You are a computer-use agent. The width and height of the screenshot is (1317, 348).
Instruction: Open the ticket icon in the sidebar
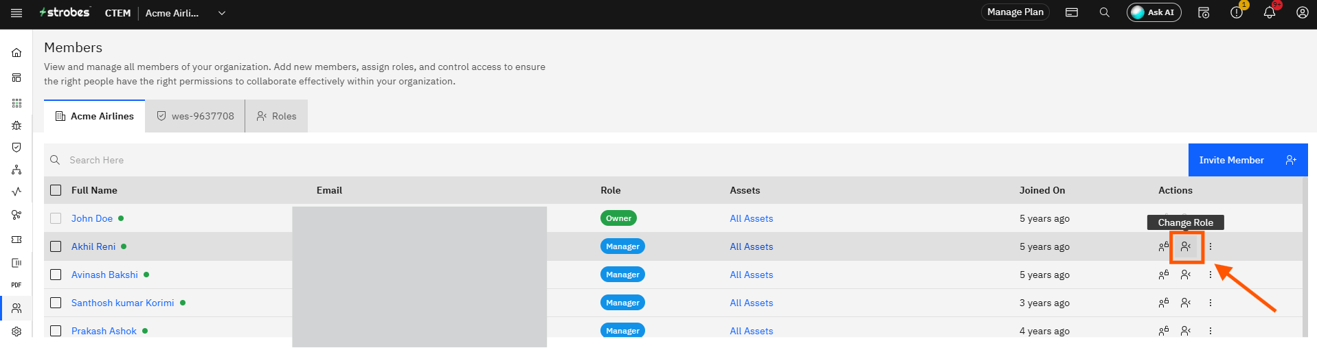tap(16, 240)
